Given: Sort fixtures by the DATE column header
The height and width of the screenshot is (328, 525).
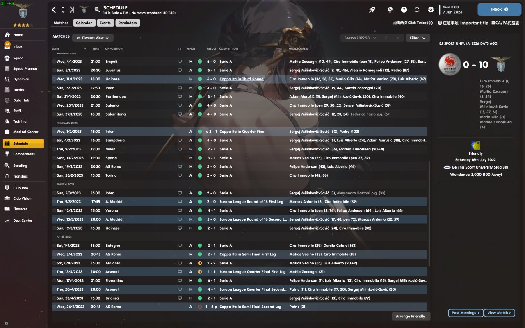Looking at the screenshot, I should (56, 49).
